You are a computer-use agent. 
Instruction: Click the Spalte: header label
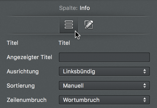pyautogui.click(x=68, y=8)
